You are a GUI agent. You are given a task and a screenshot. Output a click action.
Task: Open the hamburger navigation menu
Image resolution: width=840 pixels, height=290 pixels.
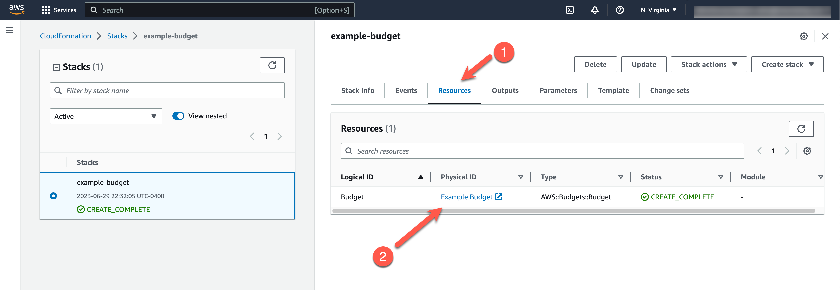point(10,31)
